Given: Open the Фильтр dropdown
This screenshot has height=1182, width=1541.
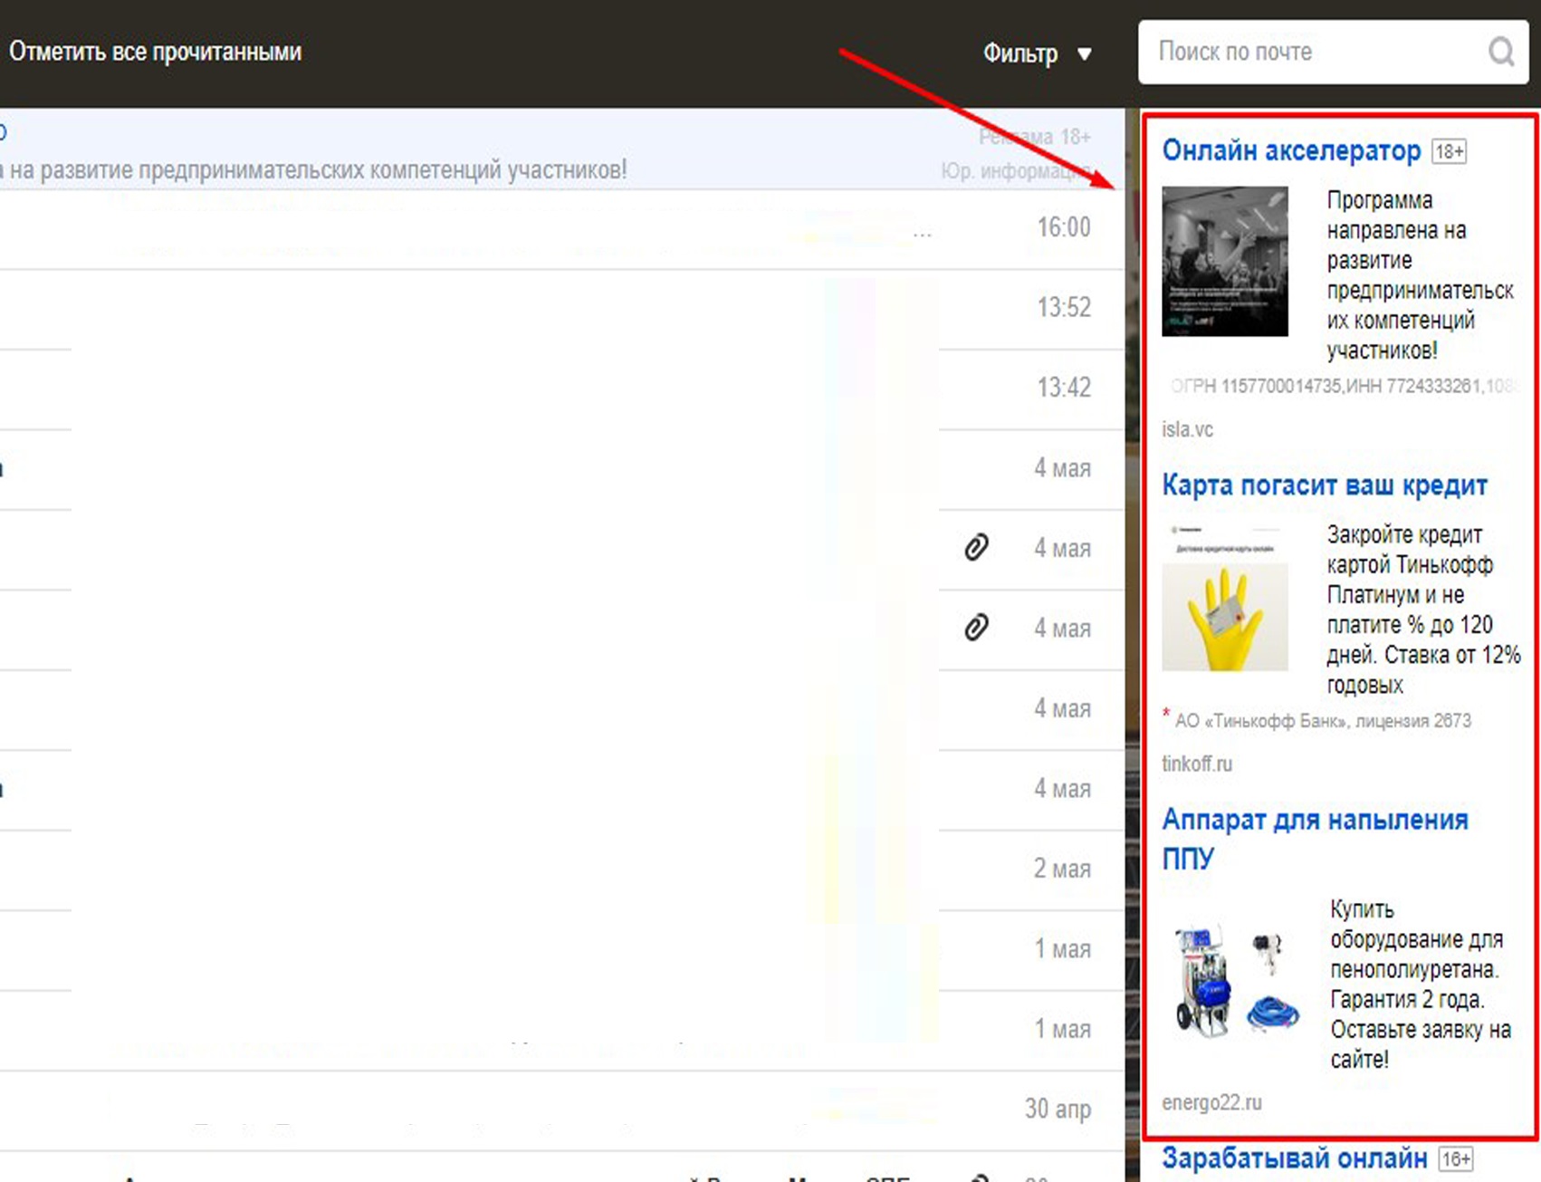Looking at the screenshot, I should [x=1020, y=53].
